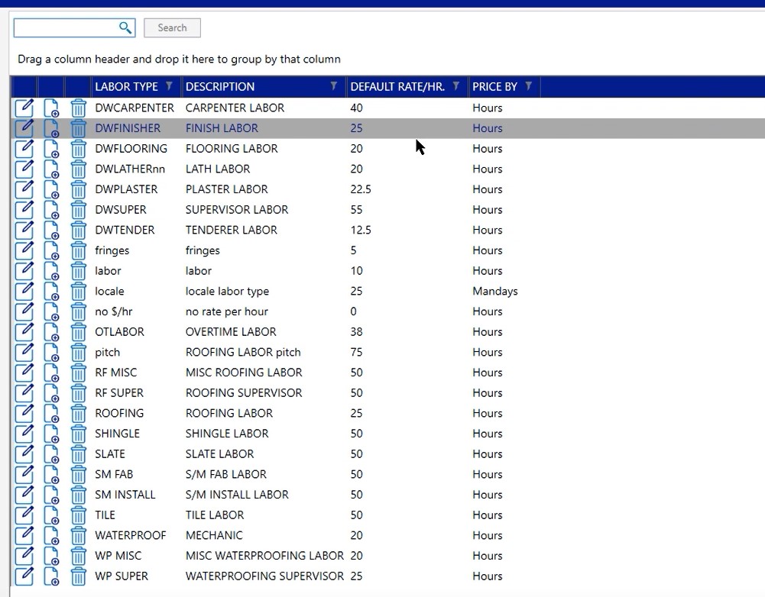Screen dimensions: 765x597
Task: Click the edit icon for DWCARPENTER row
Action: [24, 108]
